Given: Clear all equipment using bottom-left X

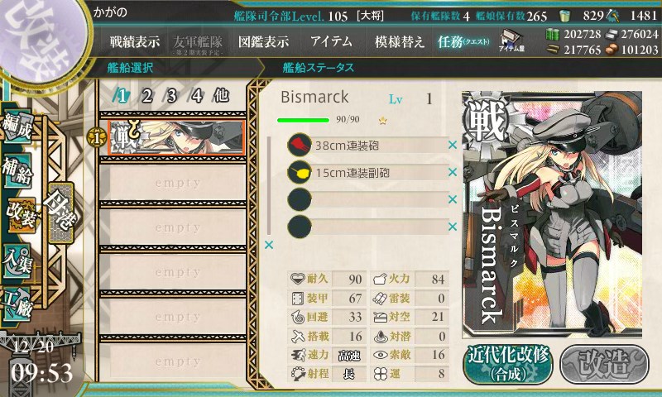Looking at the screenshot, I should [x=269, y=245].
